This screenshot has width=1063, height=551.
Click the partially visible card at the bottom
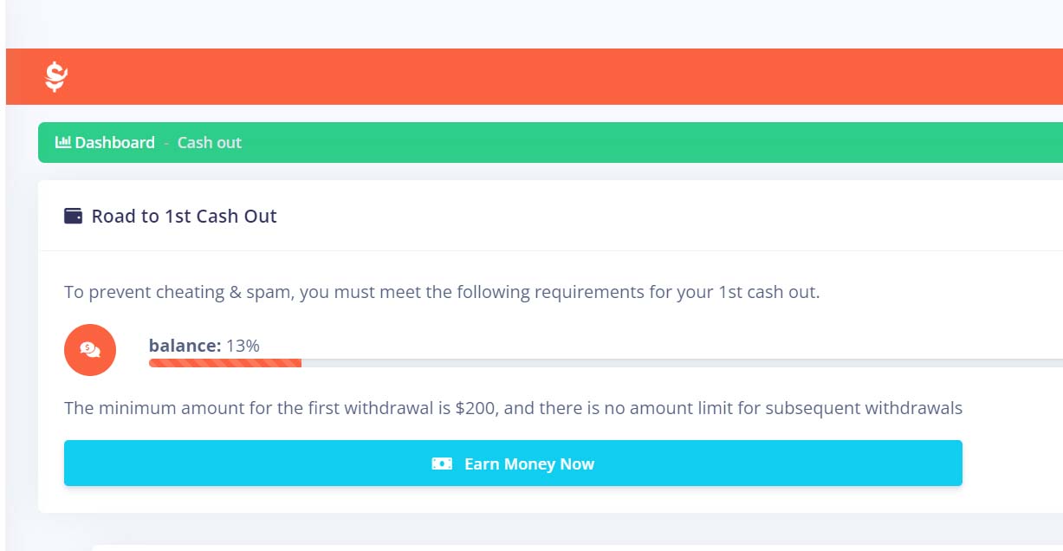coord(572,547)
